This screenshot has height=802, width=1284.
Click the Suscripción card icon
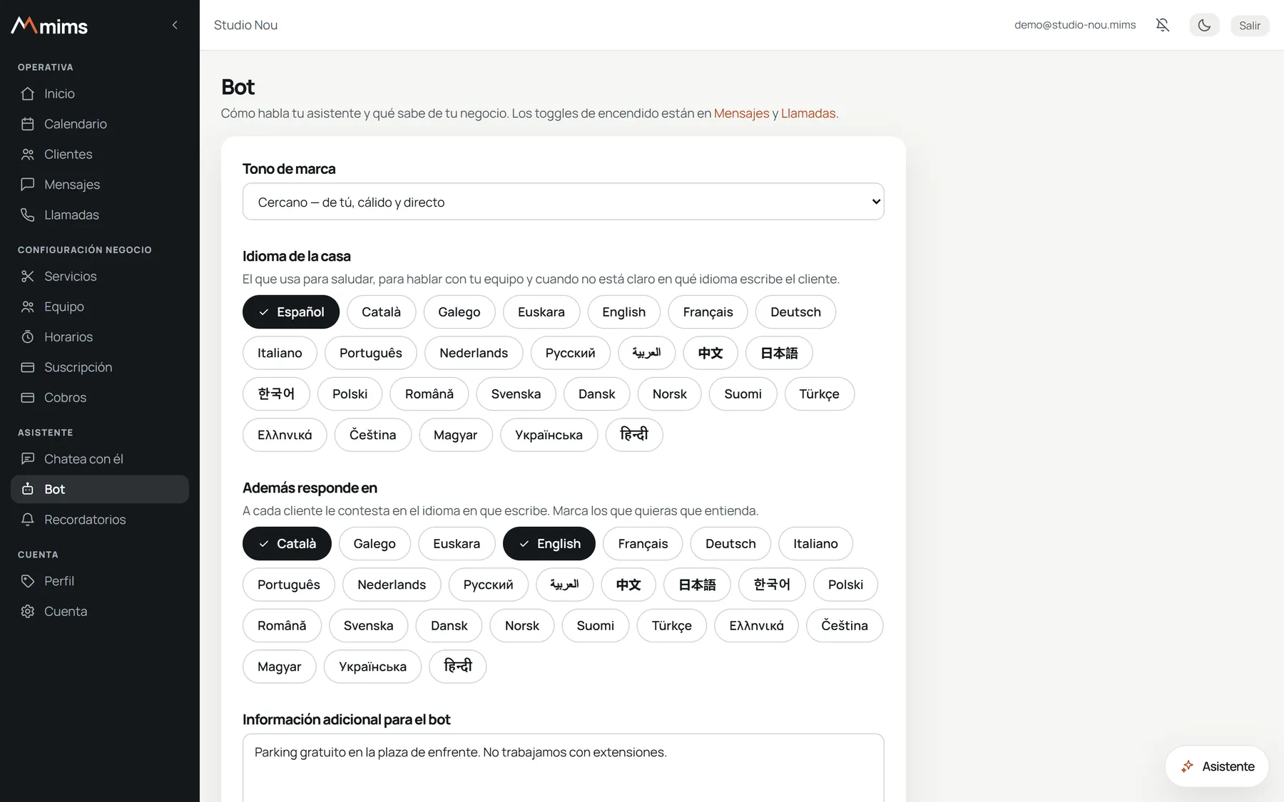coord(28,367)
